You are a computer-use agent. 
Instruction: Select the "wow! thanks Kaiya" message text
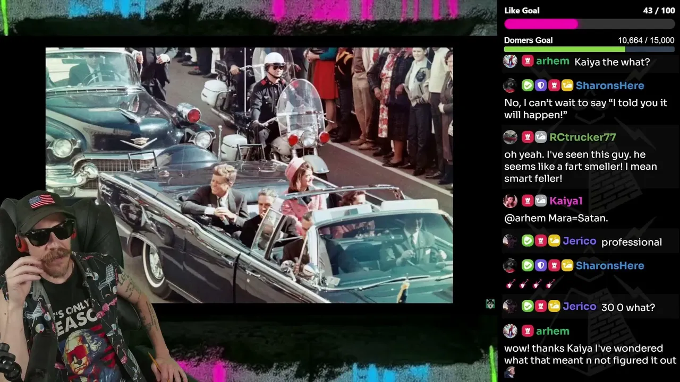point(590,354)
